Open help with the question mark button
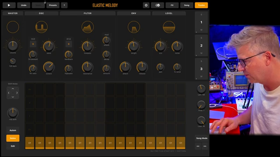Viewport: 280px width, 157px height. [x=64, y=5]
